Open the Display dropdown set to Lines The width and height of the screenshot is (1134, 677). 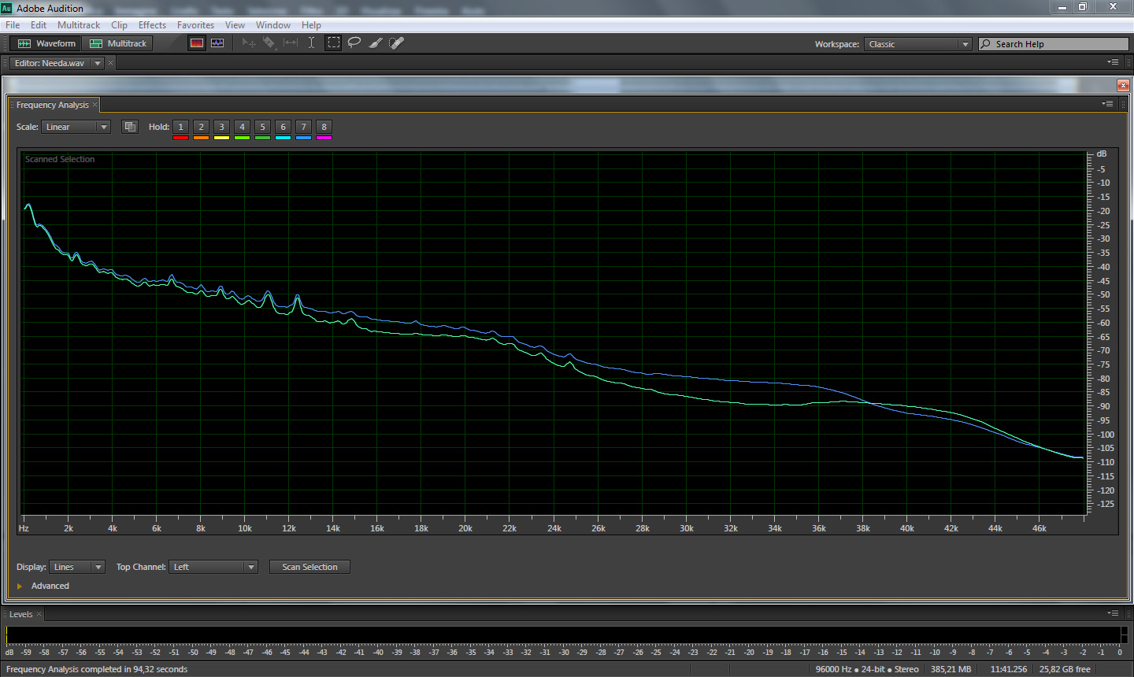(x=77, y=567)
